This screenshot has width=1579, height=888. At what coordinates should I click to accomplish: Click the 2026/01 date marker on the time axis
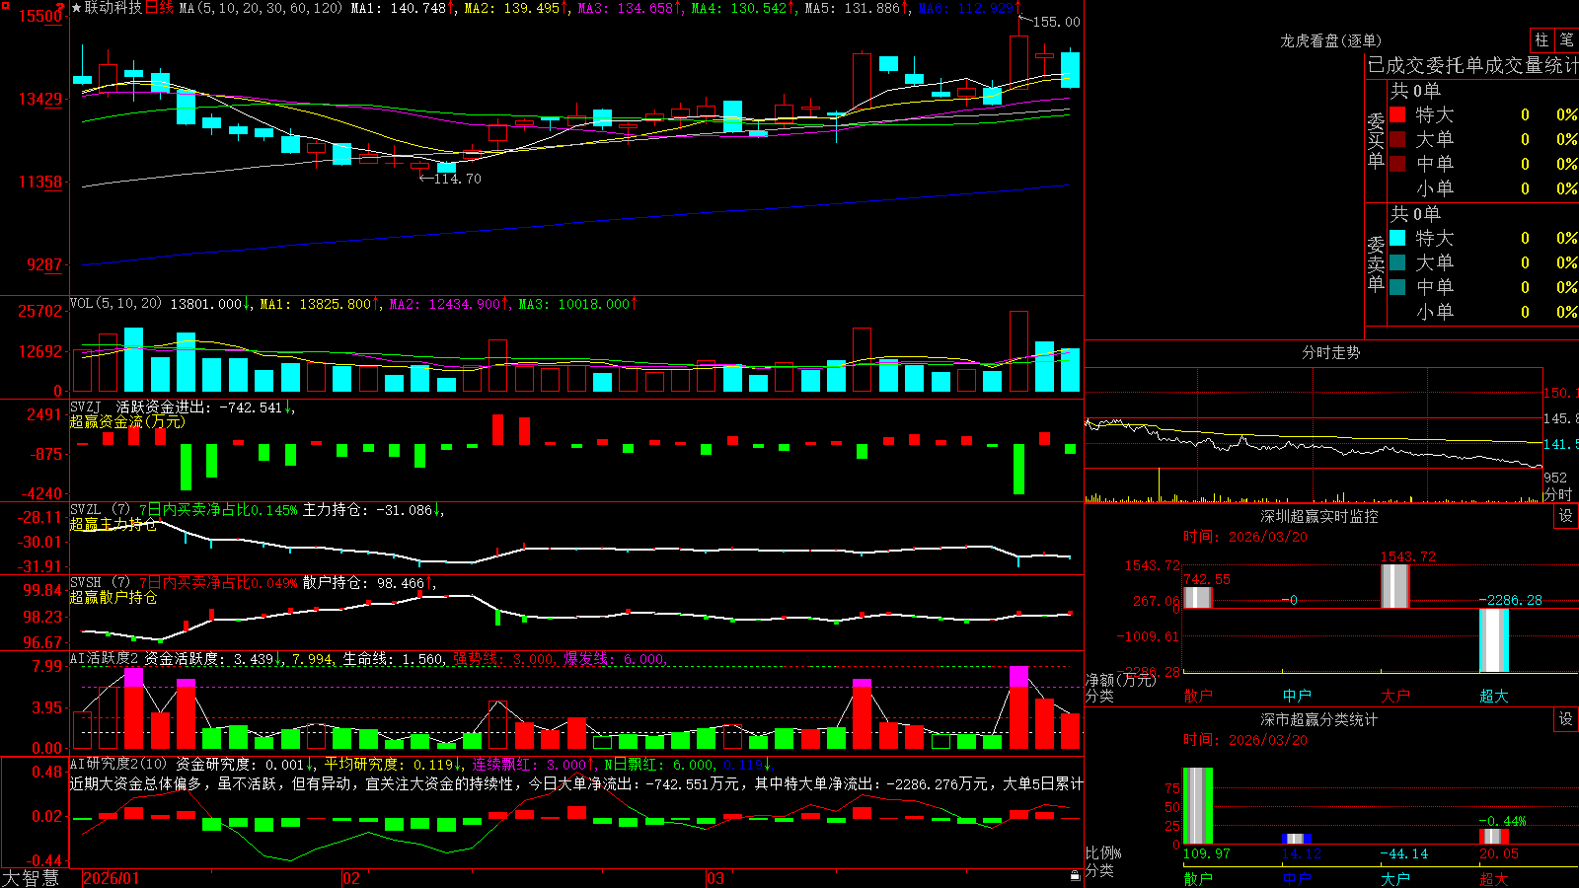click(x=112, y=878)
